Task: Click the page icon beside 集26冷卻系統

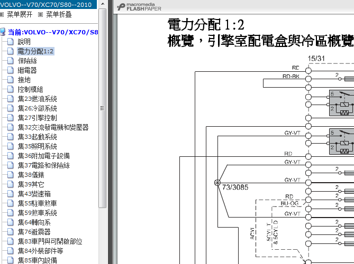Action: tap(11, 108)
